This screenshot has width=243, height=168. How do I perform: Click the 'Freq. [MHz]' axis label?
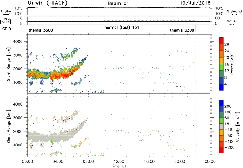click(x=5, y=21)
